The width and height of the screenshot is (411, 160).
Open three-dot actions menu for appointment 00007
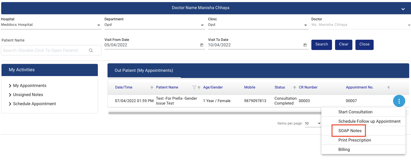(x=399, y=101)
